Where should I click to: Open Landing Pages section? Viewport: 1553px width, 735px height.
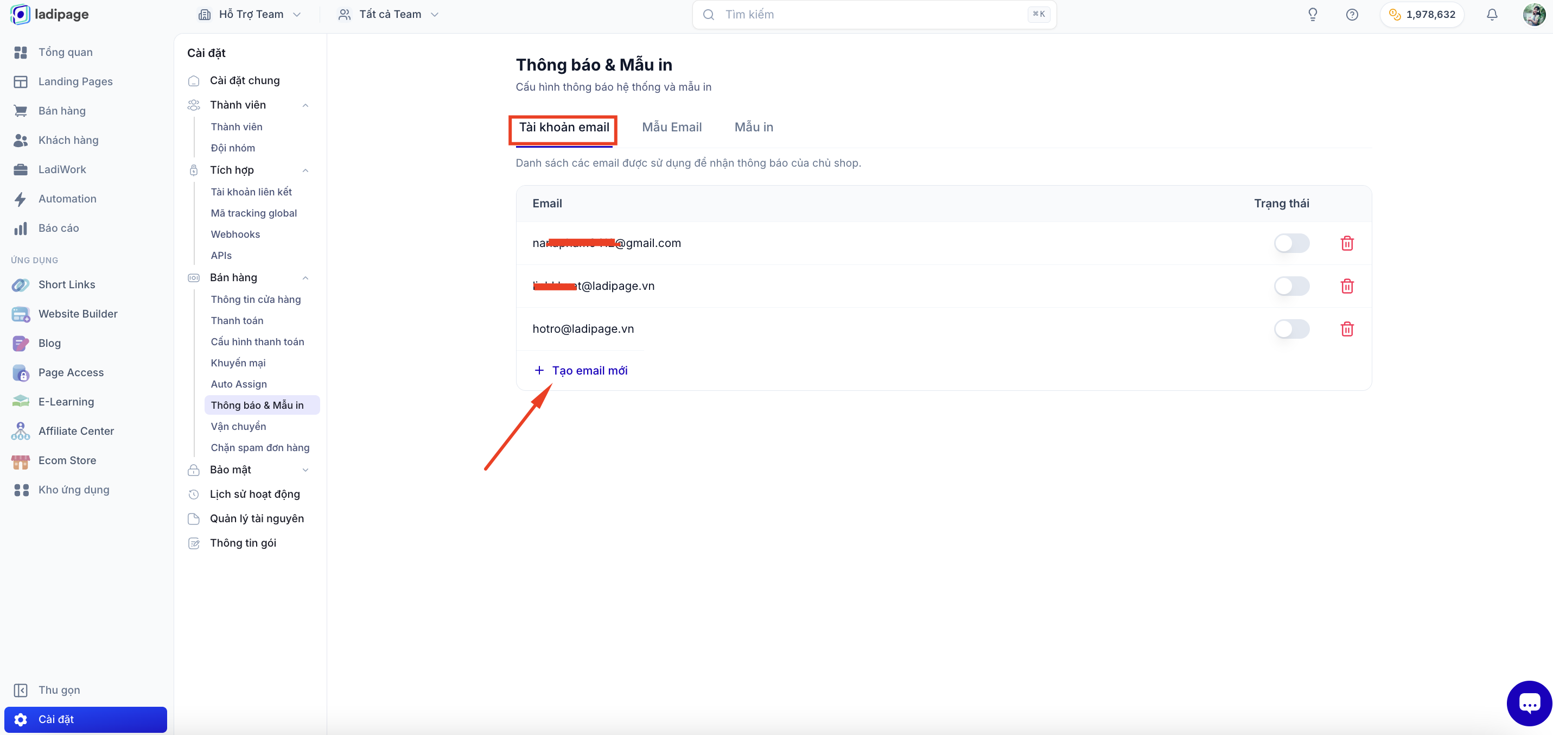point(75,81)
